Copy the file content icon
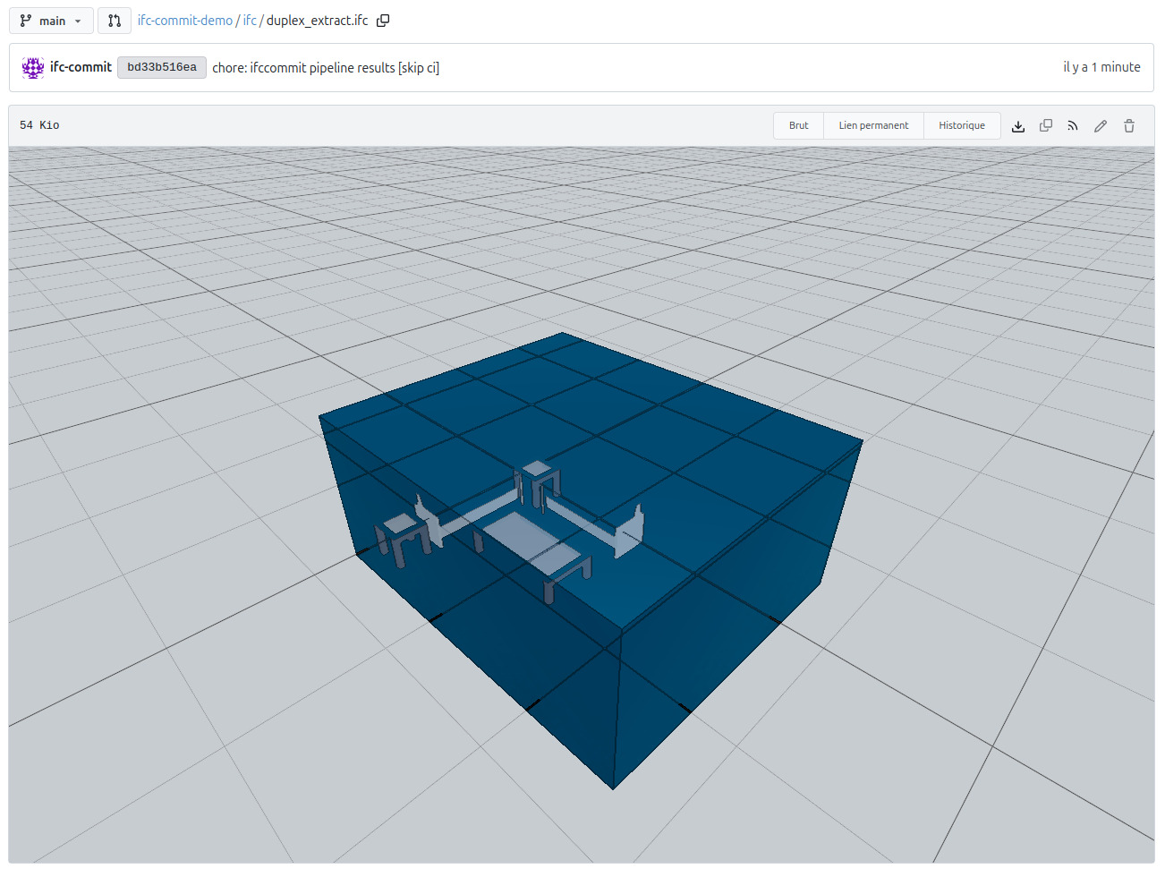 [x=1046, y=126]
